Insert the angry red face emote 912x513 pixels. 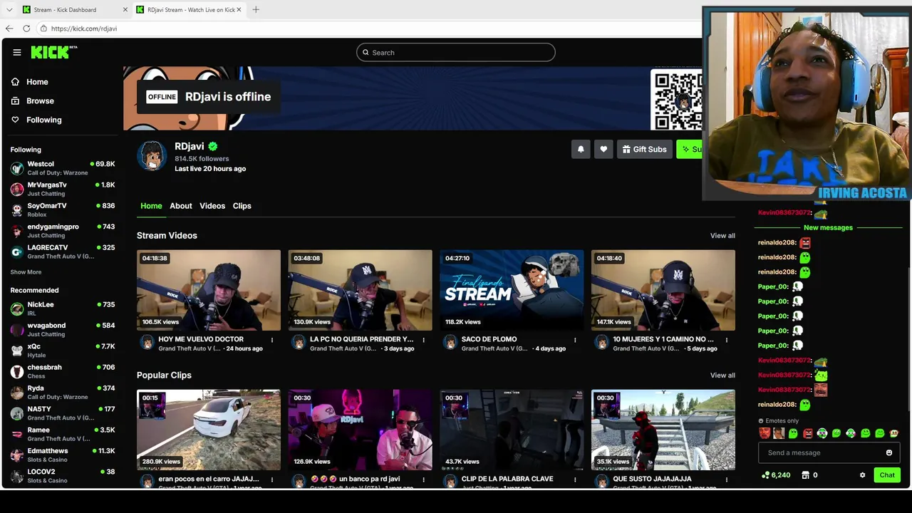[x=807, y=433]
